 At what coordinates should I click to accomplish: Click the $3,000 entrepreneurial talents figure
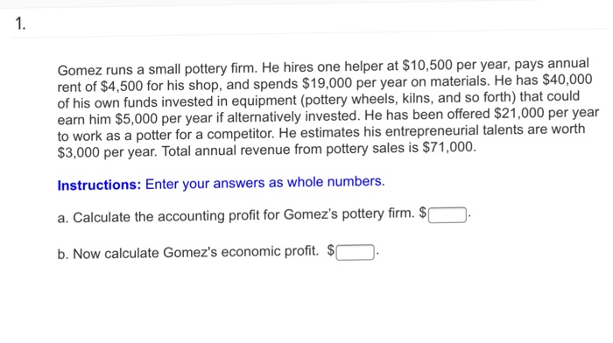[79, 152]
